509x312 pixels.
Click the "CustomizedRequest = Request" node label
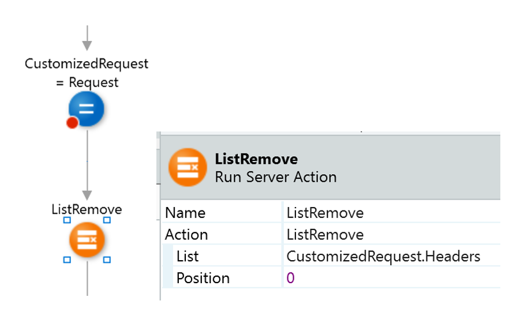click(87, 73)
